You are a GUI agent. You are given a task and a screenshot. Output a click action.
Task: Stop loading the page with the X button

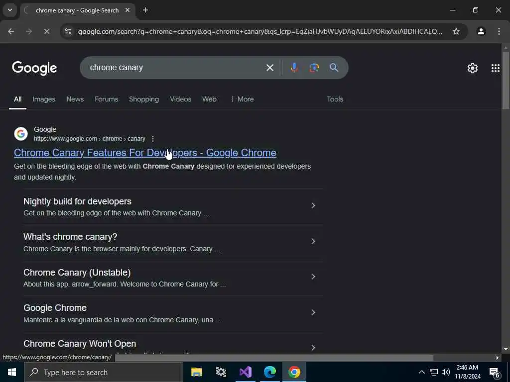(x=46, y=31)
